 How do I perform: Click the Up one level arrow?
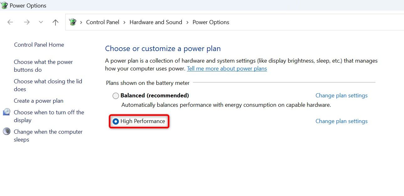coord(56,22)
